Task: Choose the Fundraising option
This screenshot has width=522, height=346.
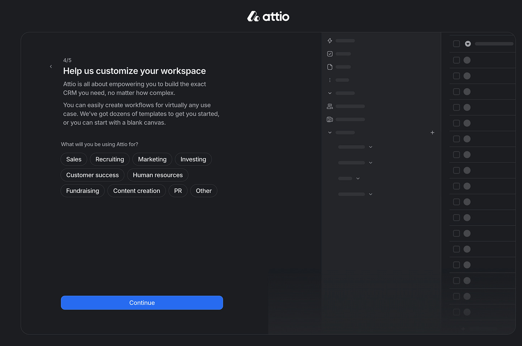Action: tap(82, 191)
